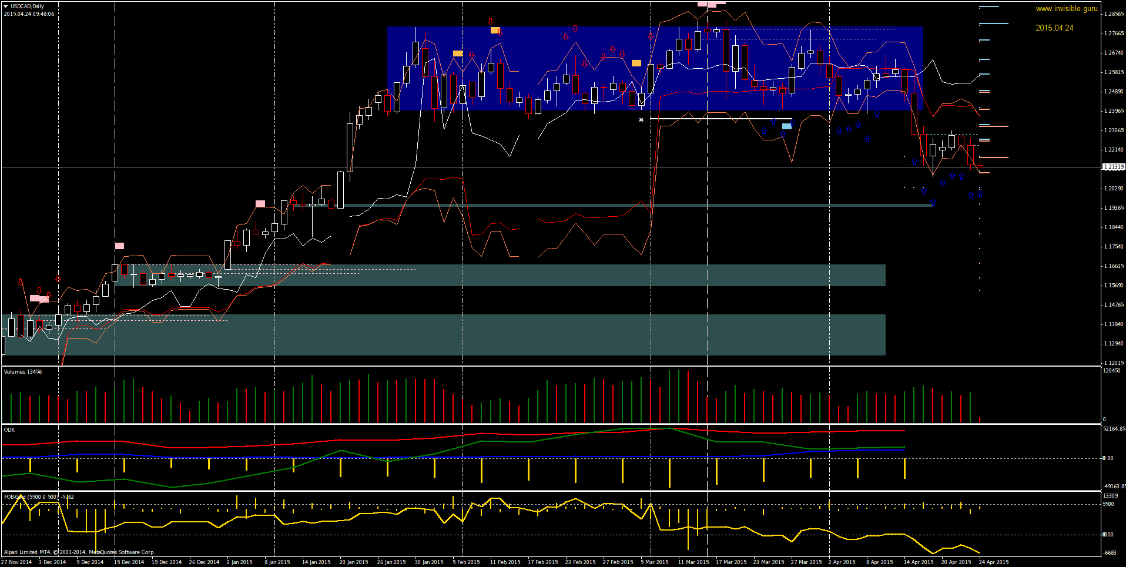
Task: Click time axis label 14 Apr 2015
Action: click(x=919, y=562)
